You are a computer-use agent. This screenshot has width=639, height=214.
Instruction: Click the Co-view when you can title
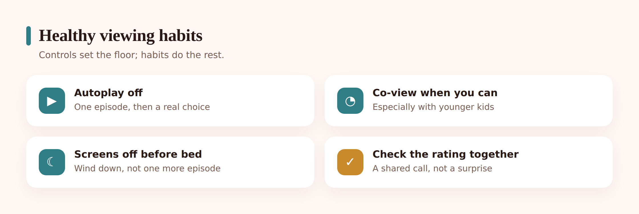(435, 93)
